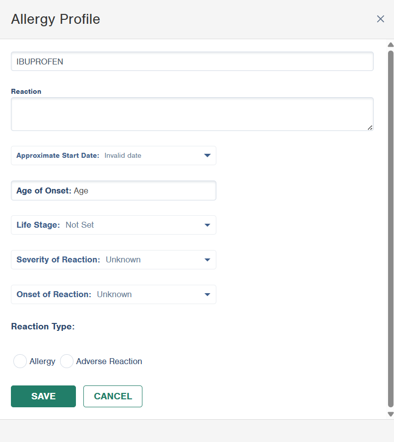Open the Life Stage dropdown
394x442 pixels.
pos(113,225)
